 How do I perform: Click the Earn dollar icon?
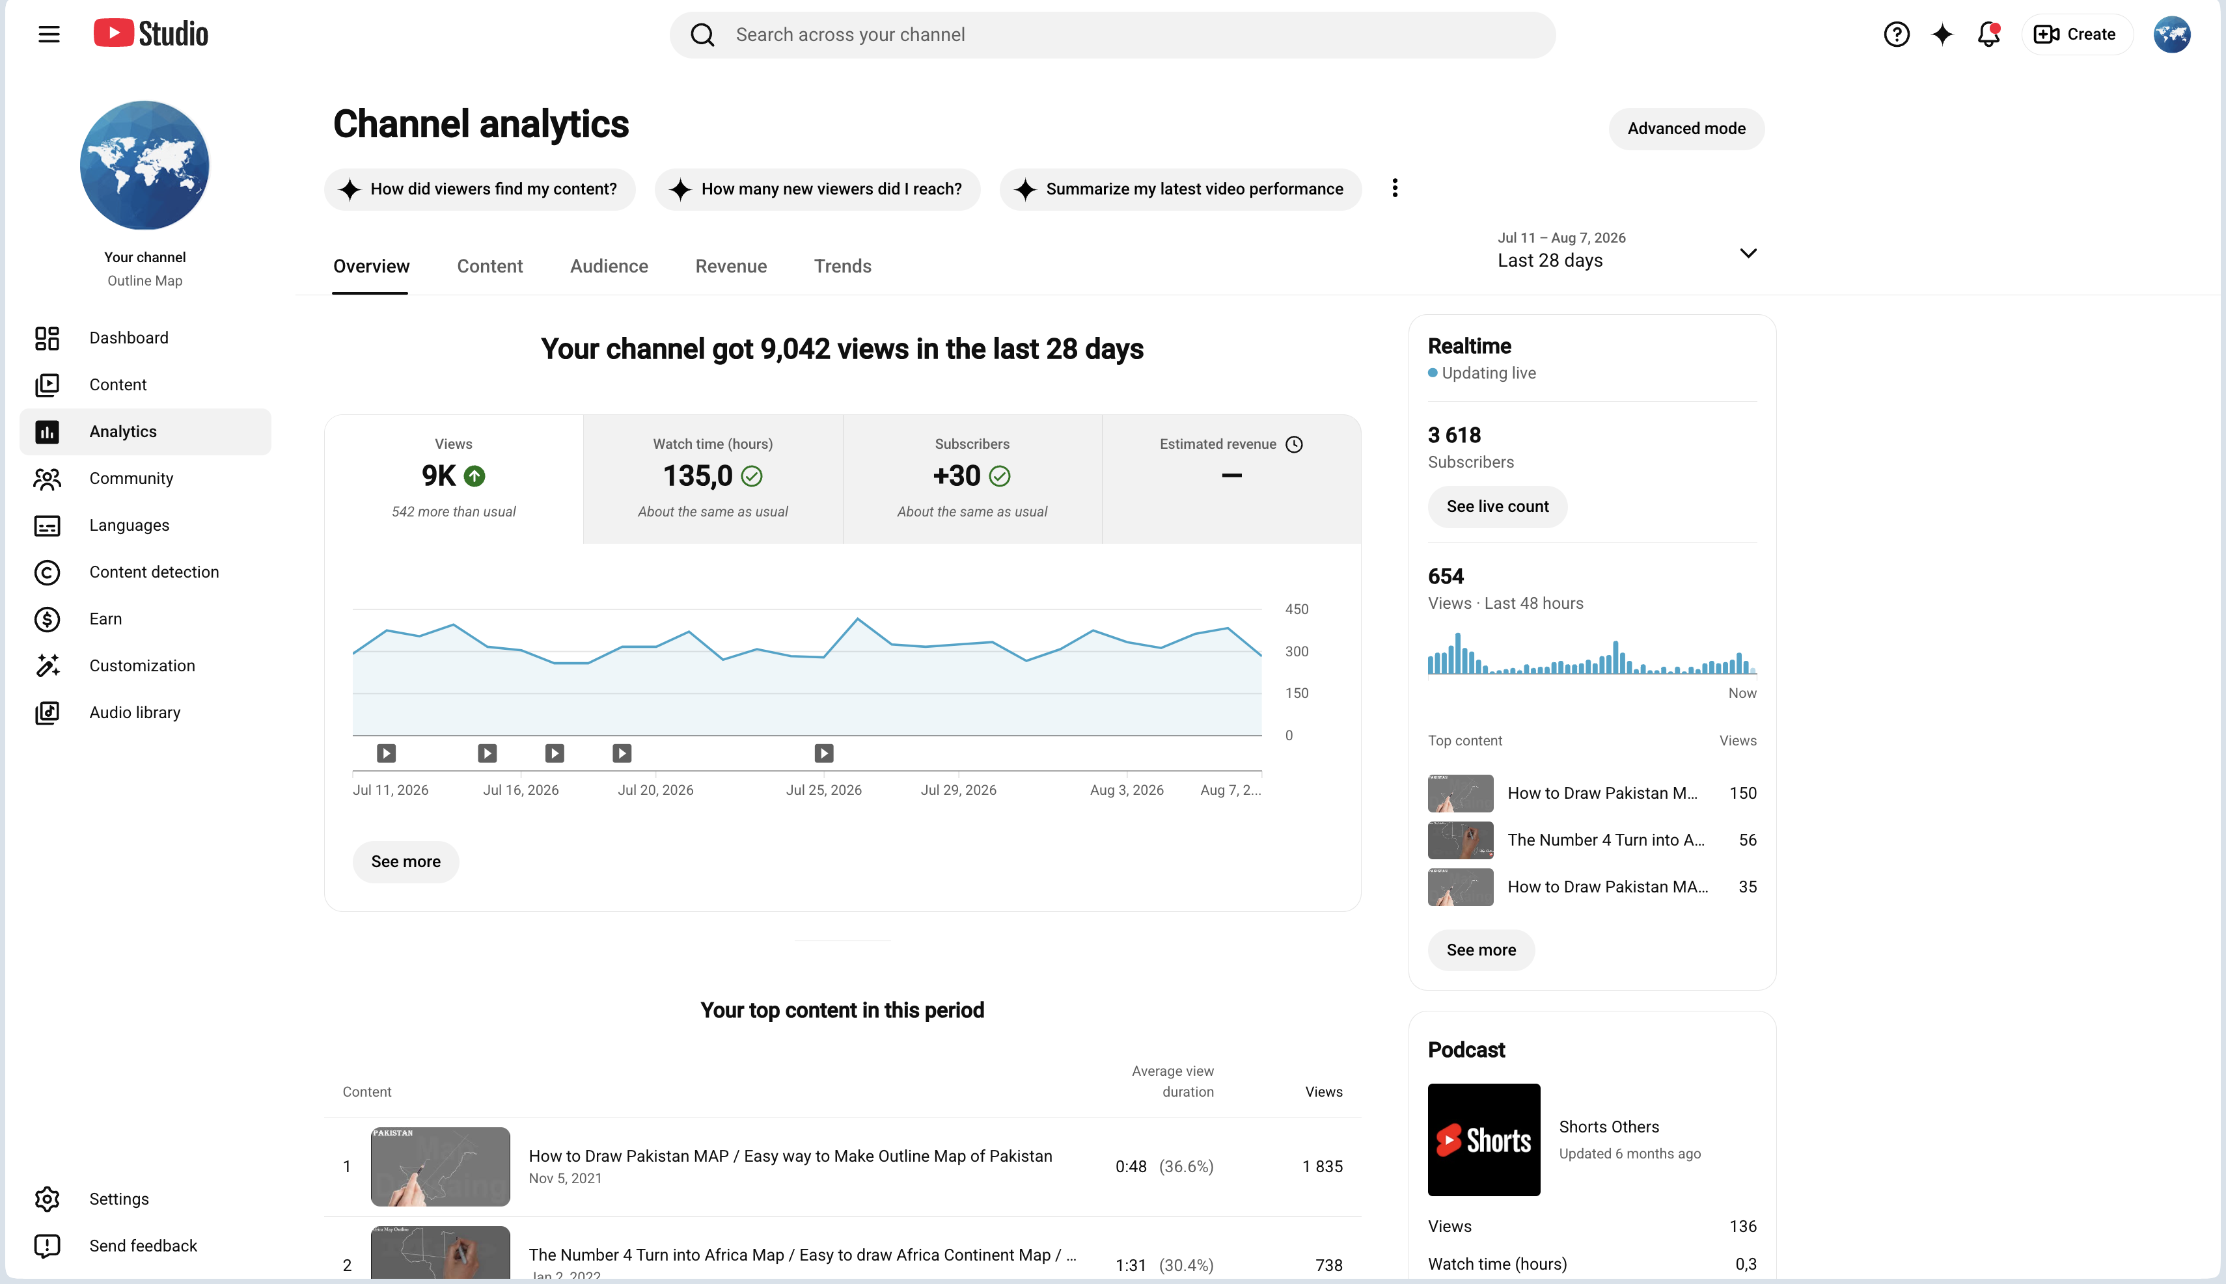[x=47, y=619]
